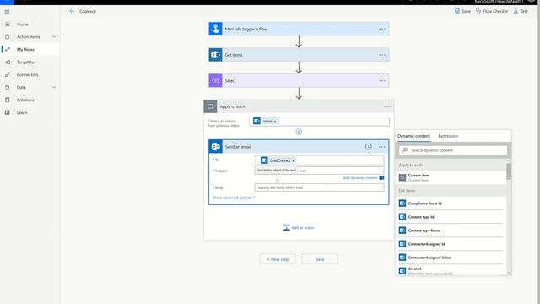Select My flows in sidebar
This screenshot has width=540, height=304.
click(25, 50)
